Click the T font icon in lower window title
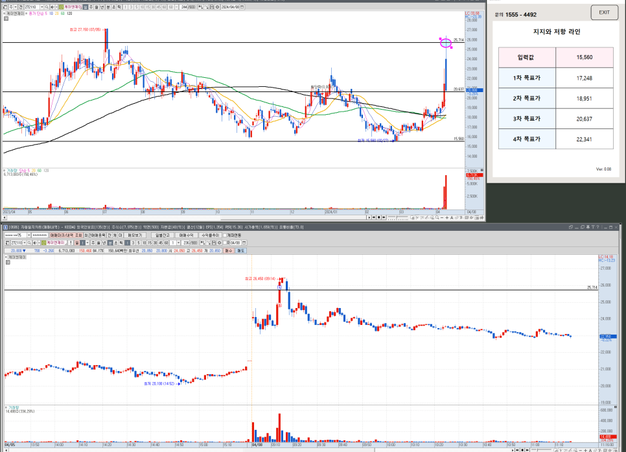This screenshot has width=626, height=452. pyautogui.click(x=593, y=227)
